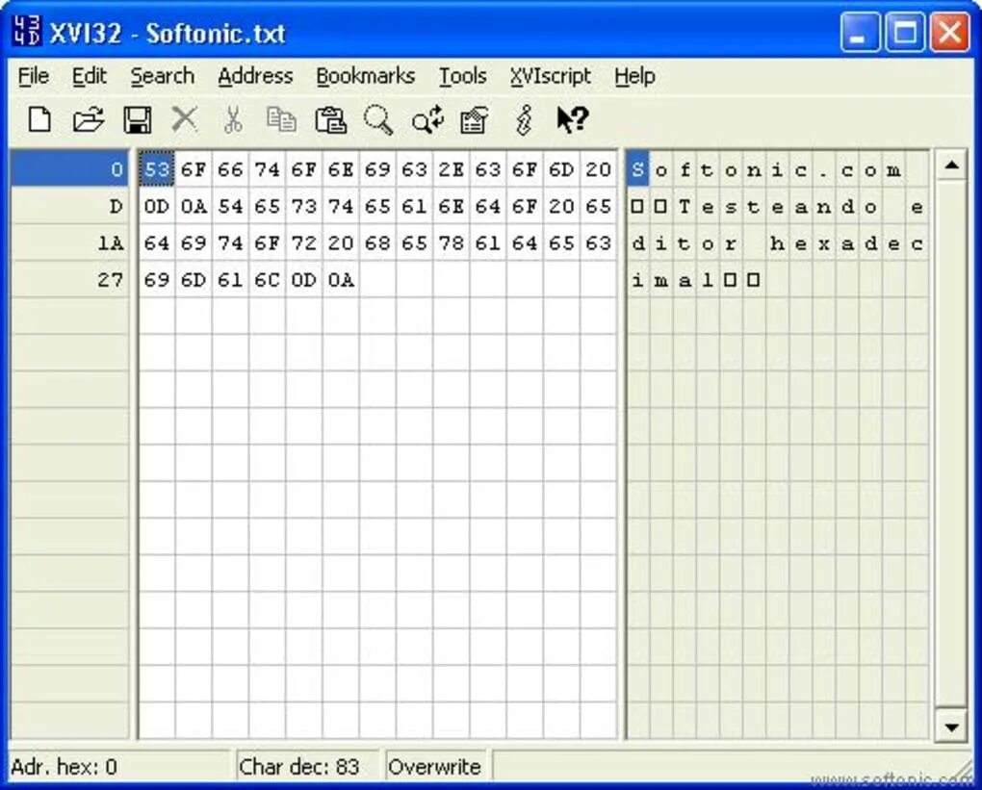Screen dimensions: 982x790
Task: Close the XVI32 window
Action: pos(949,32)
